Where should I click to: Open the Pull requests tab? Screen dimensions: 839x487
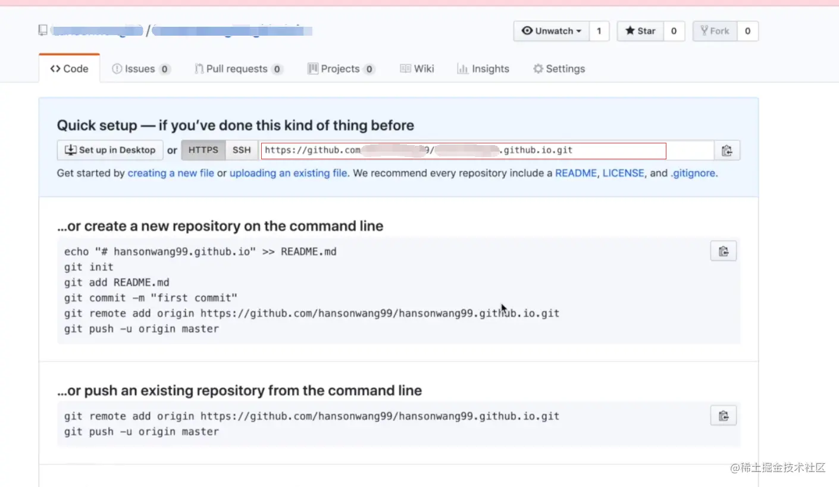coord(239,69)
